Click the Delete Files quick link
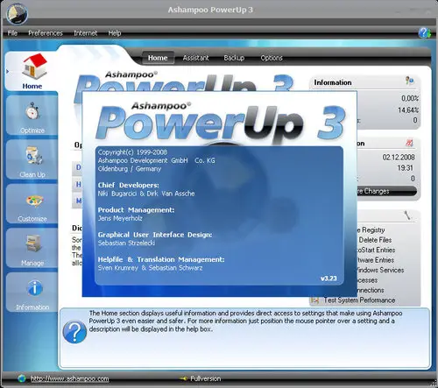The height and width of the screenshot is (388, 438). click(x=375, y=240)
